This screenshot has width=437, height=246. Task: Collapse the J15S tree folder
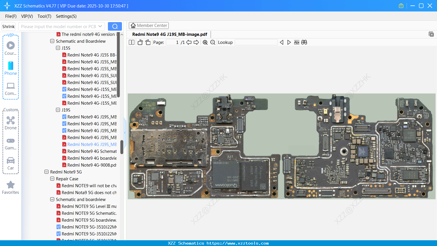point(58,48)
